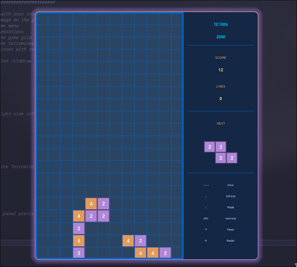Click the 'ight-side inf' comment in the background editor
The height and width of the screenshot is (267, 297).
[17, 114]
